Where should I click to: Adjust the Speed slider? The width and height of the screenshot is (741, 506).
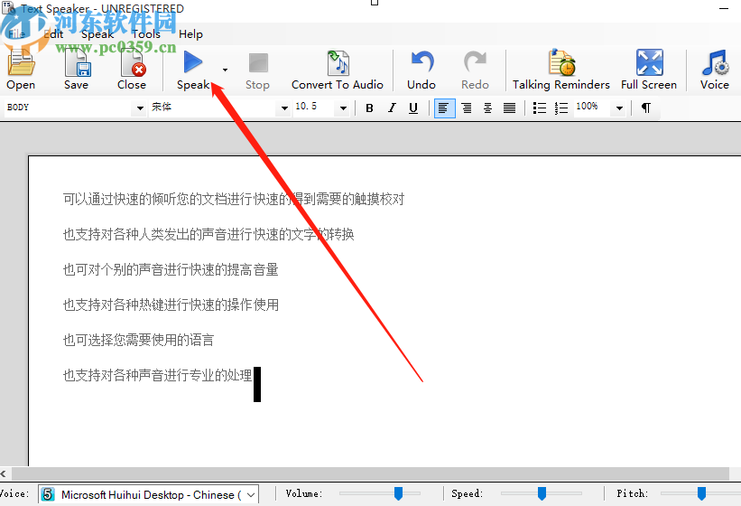[x=542, y=493]
